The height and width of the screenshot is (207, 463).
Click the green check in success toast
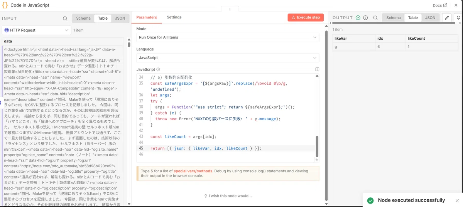(x=370, y=200)
